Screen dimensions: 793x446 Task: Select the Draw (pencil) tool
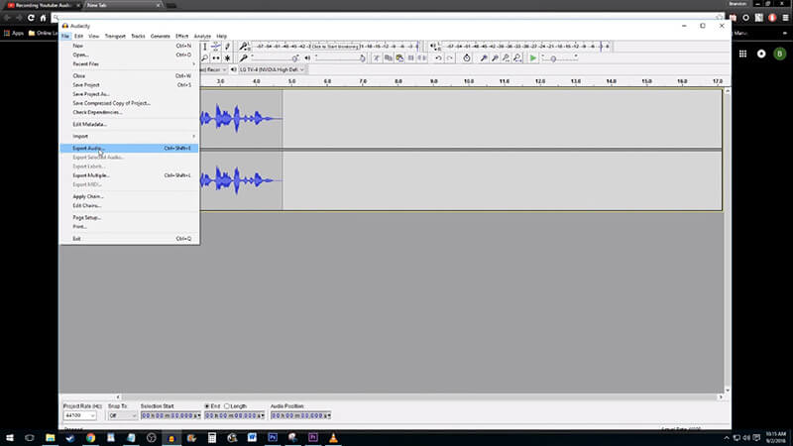[228, 47]
